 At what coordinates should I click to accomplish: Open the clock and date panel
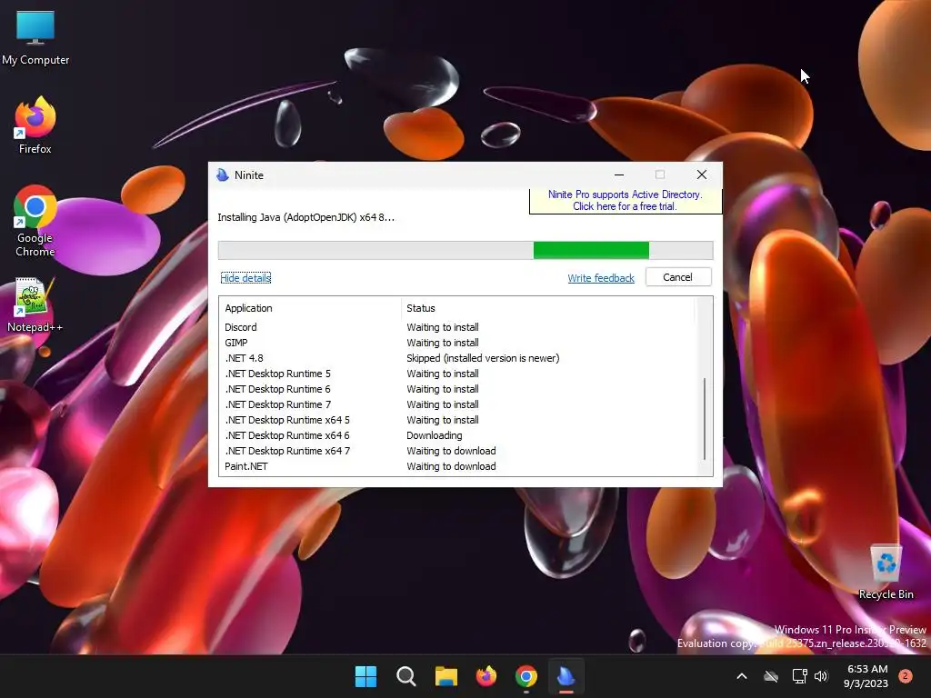(x=866, y=676)
